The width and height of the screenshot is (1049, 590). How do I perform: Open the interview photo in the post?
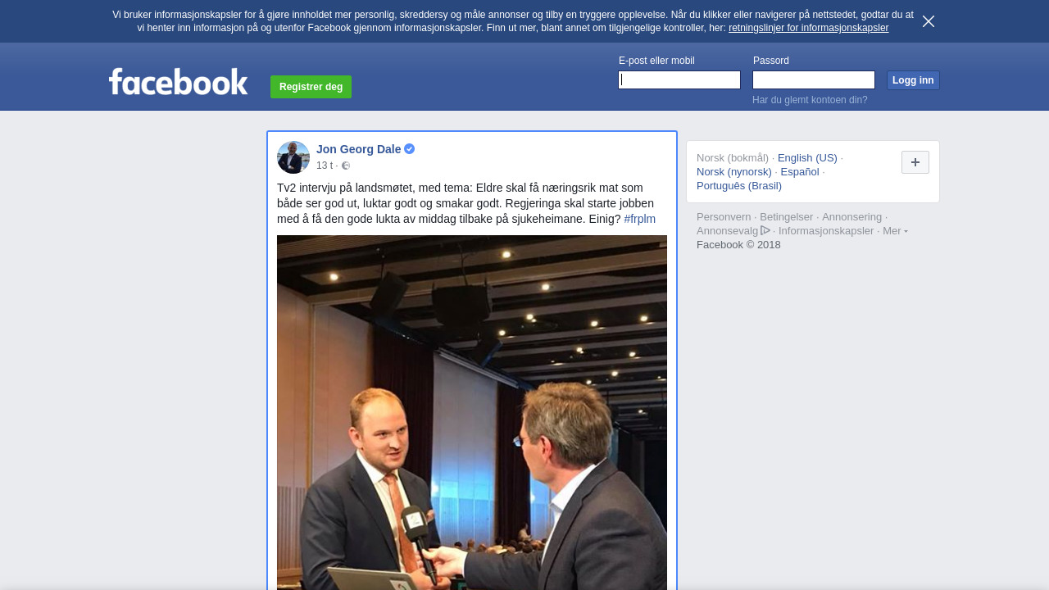click(472, 412)
